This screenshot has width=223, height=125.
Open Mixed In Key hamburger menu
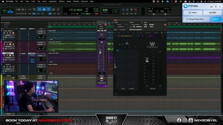216,7
